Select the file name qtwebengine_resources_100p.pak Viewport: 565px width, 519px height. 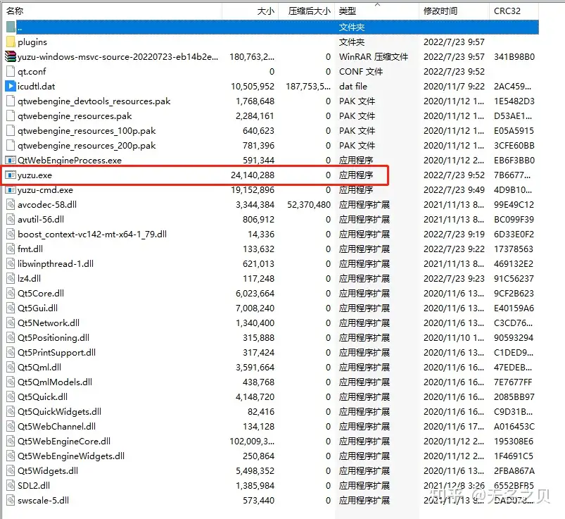click(87, 131)
